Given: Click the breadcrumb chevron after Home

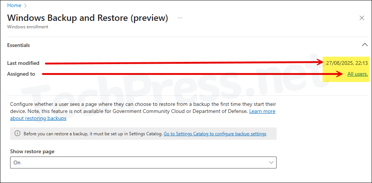Looking at the screenshot, I should point(25,6).
